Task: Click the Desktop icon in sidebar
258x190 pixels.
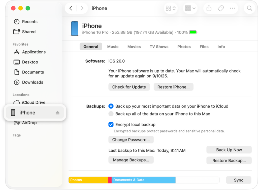Action: 17,62
